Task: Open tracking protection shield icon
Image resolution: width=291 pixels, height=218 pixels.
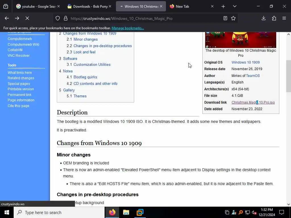Action: pyautogui.click(x=58, y=18)
